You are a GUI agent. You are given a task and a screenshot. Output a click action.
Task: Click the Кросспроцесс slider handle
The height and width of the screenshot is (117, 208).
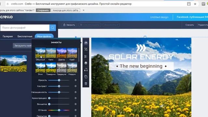49,98
